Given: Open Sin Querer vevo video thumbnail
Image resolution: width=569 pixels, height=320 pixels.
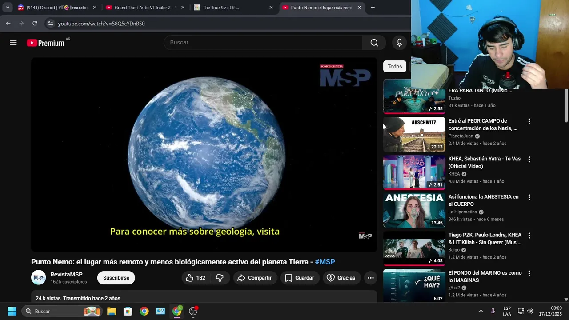Looking at the screenshot, I should pos(414,248).
